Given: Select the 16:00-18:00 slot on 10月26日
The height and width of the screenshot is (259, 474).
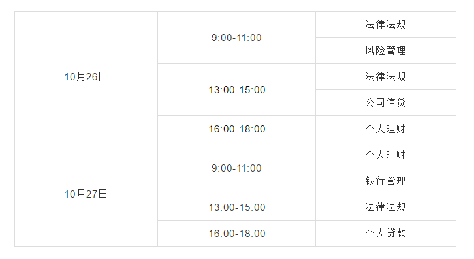Looking at the screenshot, I should point(236,129).
